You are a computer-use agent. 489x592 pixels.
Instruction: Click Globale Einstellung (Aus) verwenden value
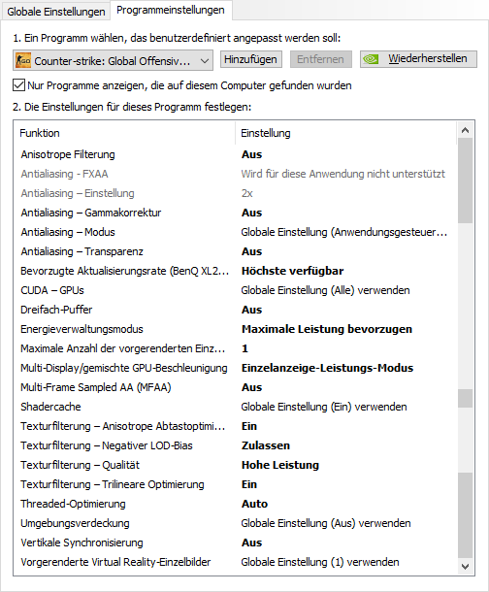pos(326,523)
